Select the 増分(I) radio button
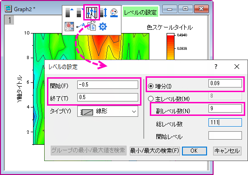 [x=151, y=86]
